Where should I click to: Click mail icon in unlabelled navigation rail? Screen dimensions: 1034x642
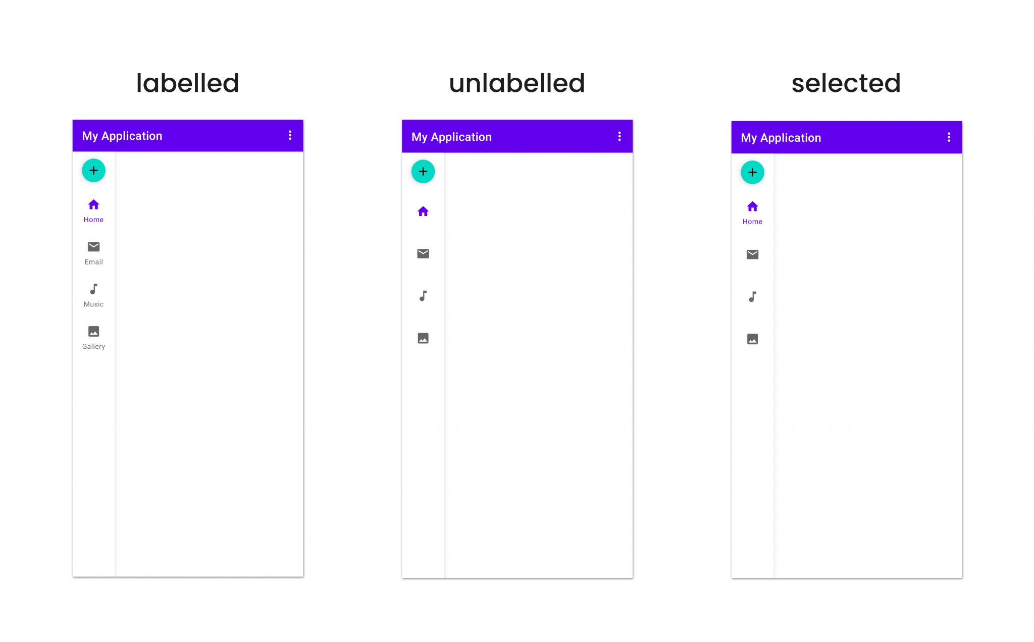423,253
